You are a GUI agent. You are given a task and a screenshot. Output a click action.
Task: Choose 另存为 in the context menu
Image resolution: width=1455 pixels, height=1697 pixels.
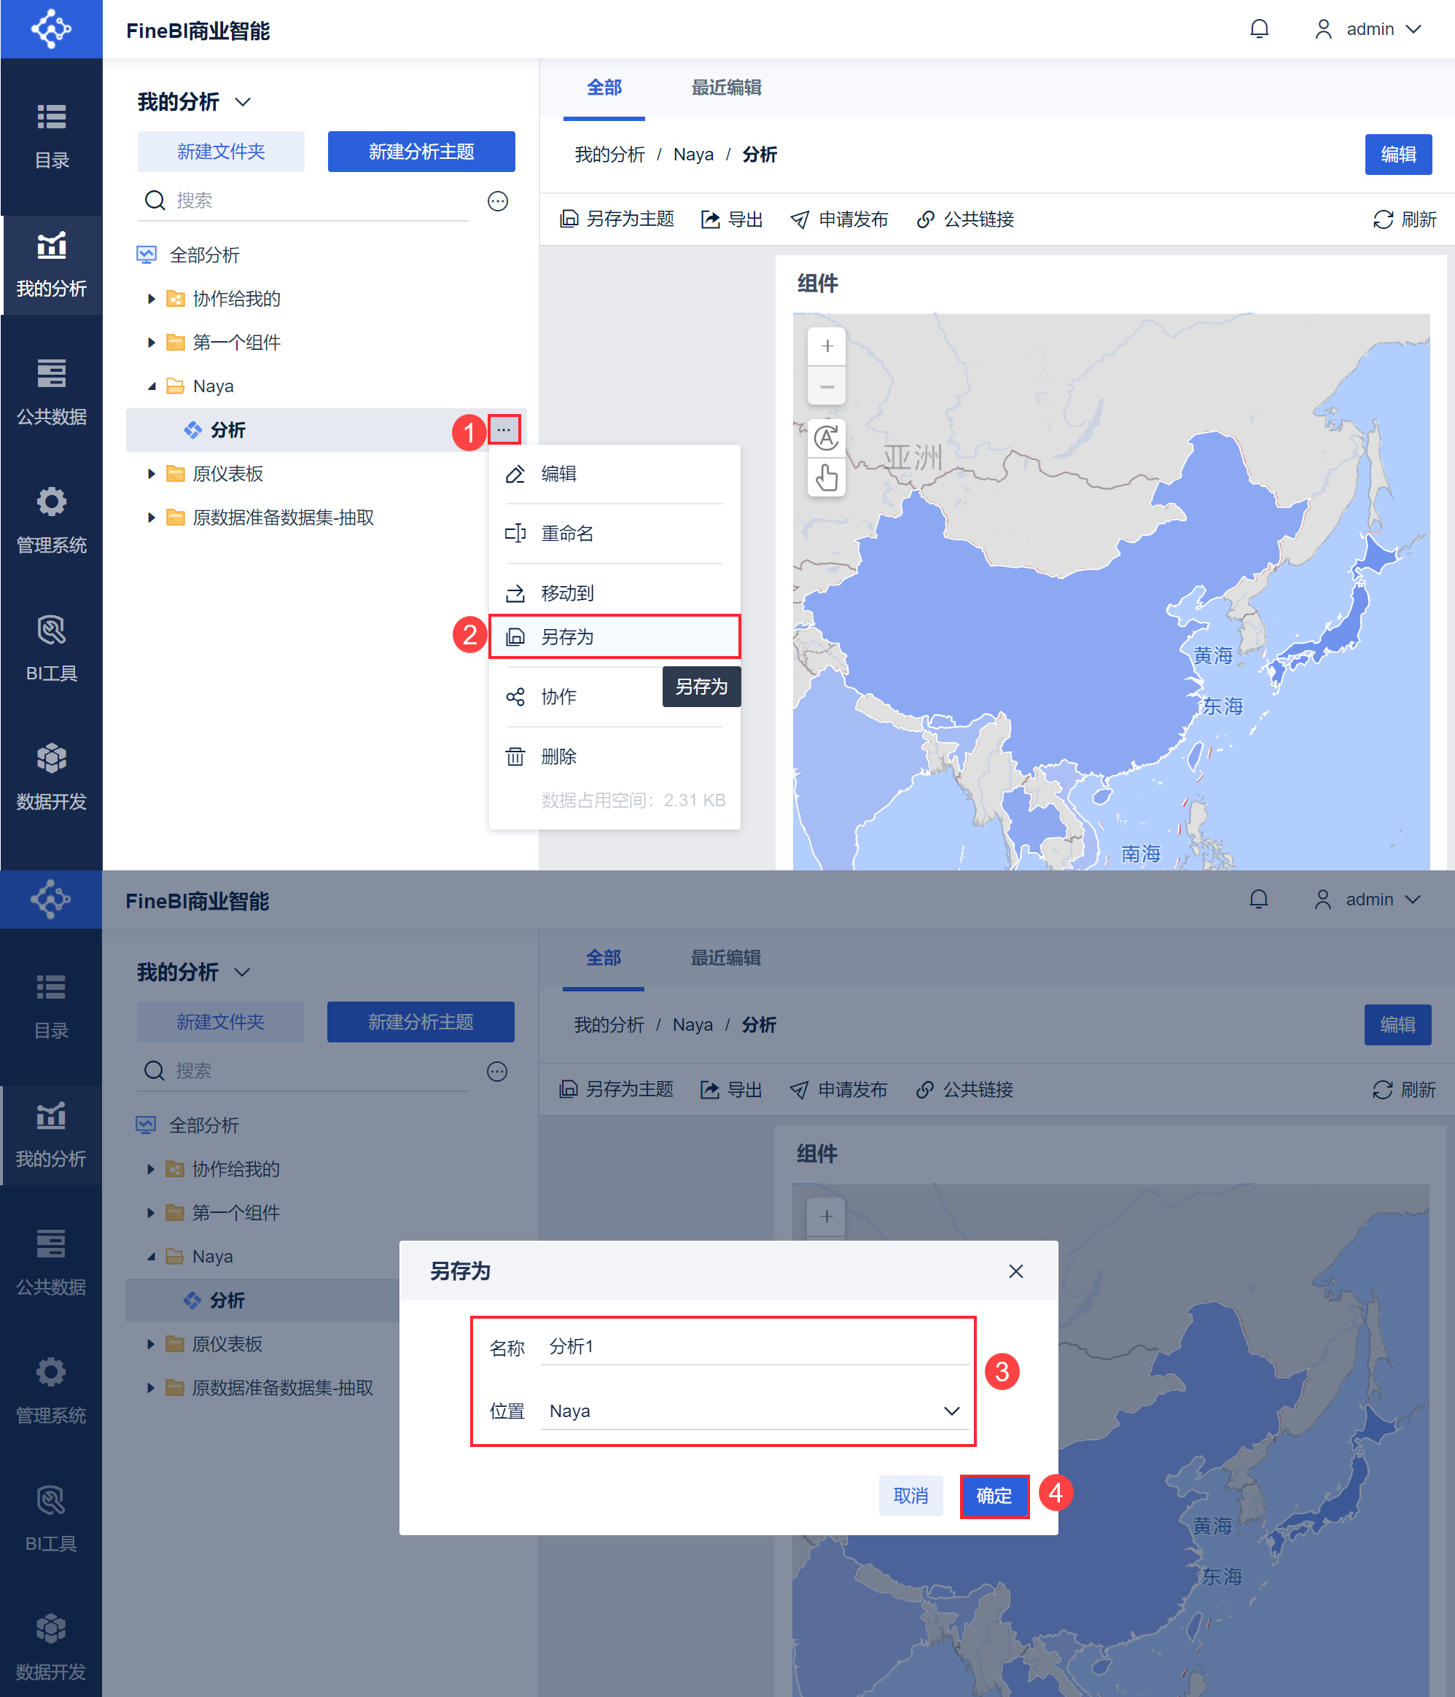pyautogui.click(x=614, y=636)
